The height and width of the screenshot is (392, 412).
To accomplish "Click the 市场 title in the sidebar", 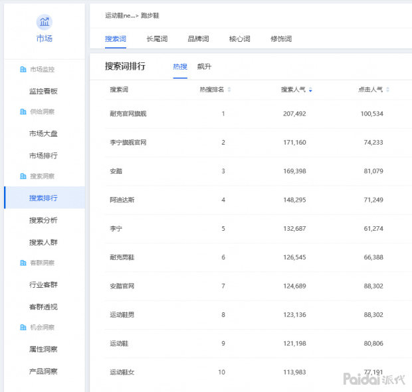I will click(44, 38).
